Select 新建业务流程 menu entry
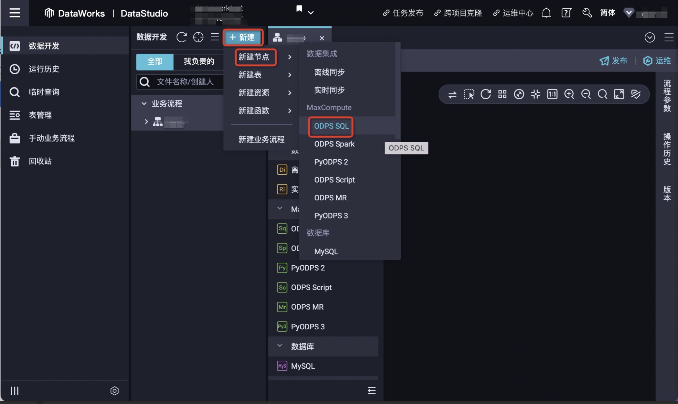Viewport: 678px width, 404px height. tap(261, 139)
